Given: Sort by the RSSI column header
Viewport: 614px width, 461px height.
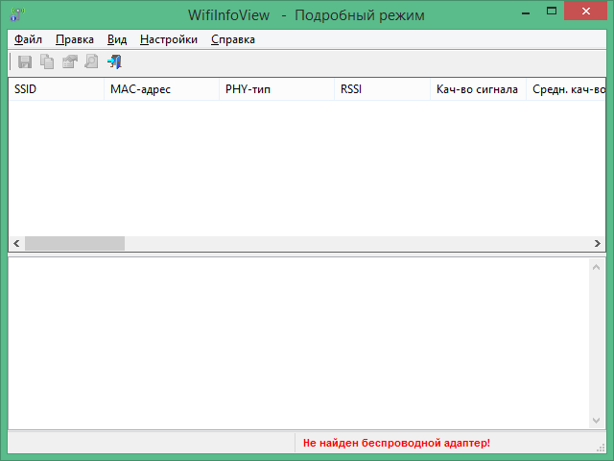Looking at the screenshot, I should click(x=382, y=89).
